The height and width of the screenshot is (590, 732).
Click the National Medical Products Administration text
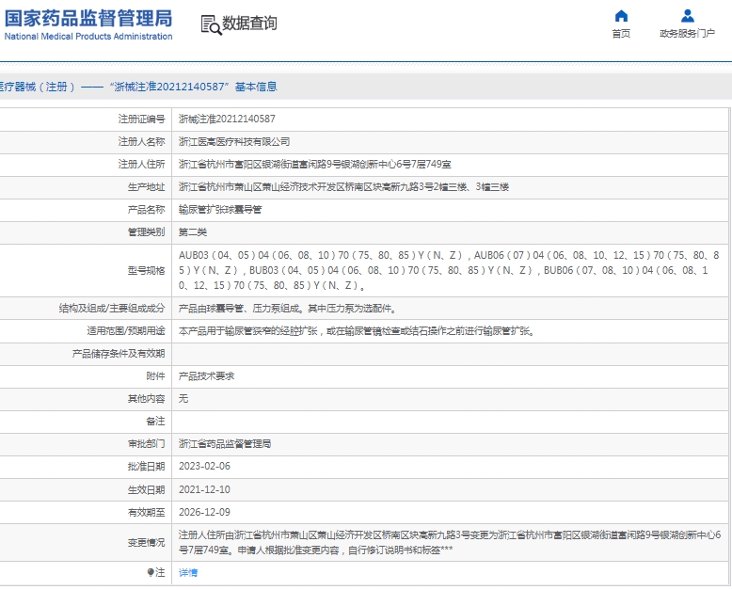coord(88,37)
